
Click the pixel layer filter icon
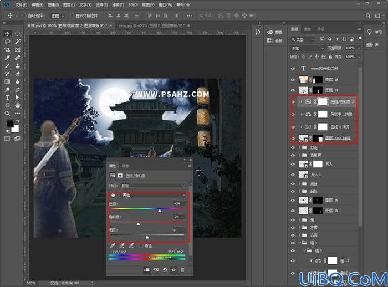[322, 39]
